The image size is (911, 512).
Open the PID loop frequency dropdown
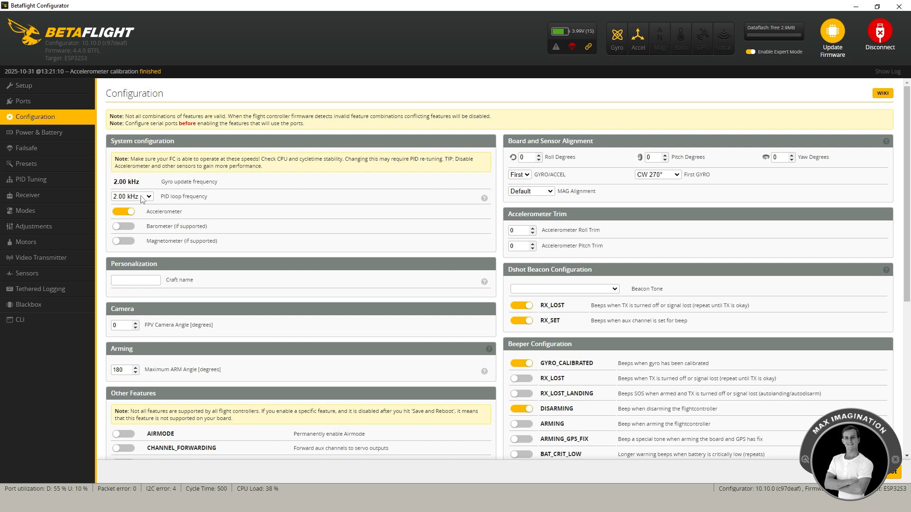click(132, 196)
